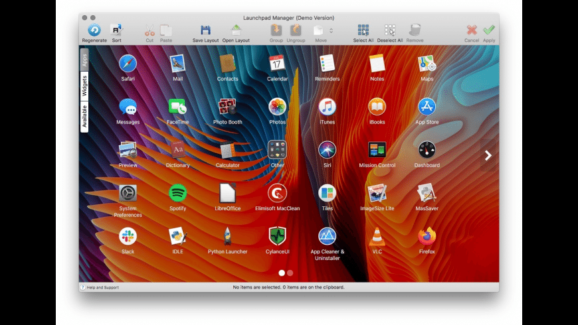Select the Photos app icon
Image resolution: width=578 pixels, height=325 pixels.
[277, 107]
